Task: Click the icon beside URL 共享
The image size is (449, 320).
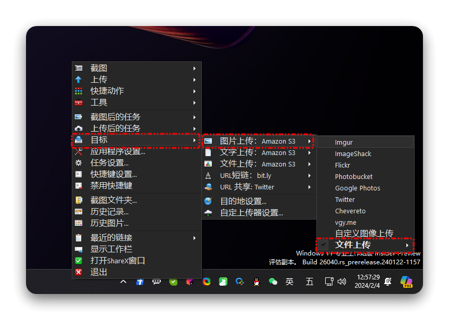Action: (x=208, y=187)
